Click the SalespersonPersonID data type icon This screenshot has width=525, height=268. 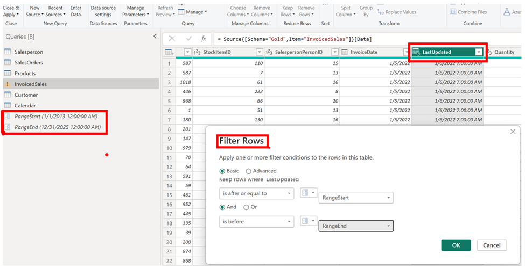[269, 52]
